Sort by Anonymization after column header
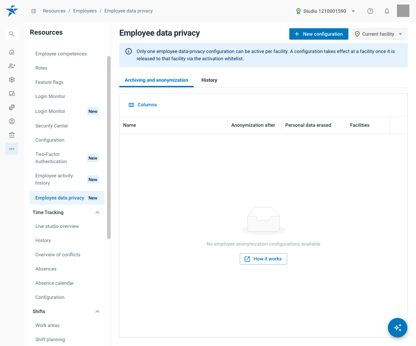 tap(254, 125)
